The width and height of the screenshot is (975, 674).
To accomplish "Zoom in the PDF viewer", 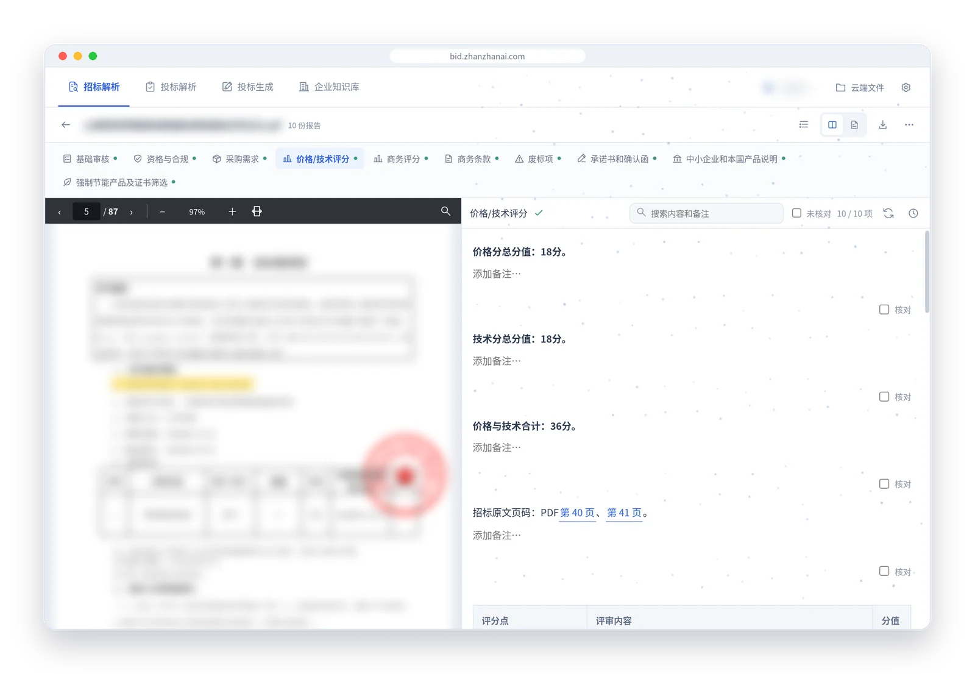I will tap(232, 211).
